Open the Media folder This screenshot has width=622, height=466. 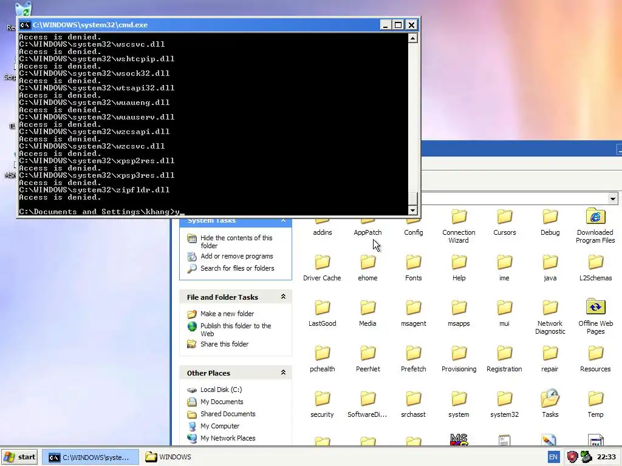pos(367,314)
